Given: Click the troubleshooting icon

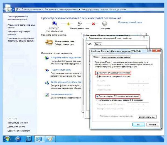Looking at the screenshot, I should pyautogui.click(x=47, y=95).
